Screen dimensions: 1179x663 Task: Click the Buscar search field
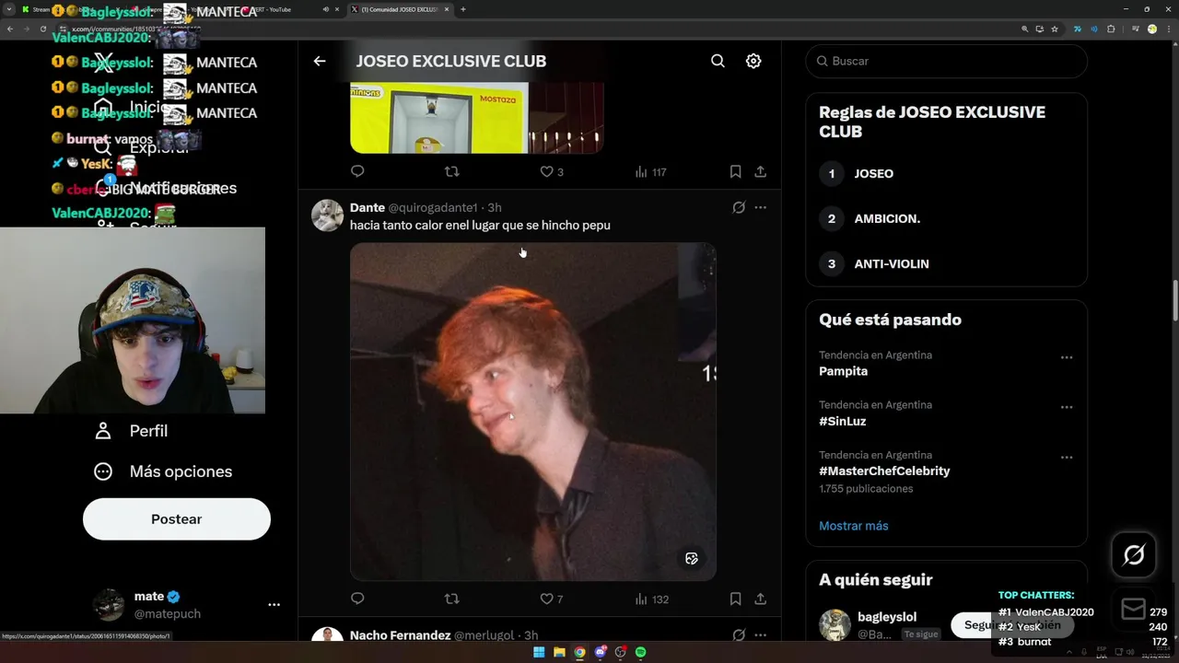click(x=946, y=61)
